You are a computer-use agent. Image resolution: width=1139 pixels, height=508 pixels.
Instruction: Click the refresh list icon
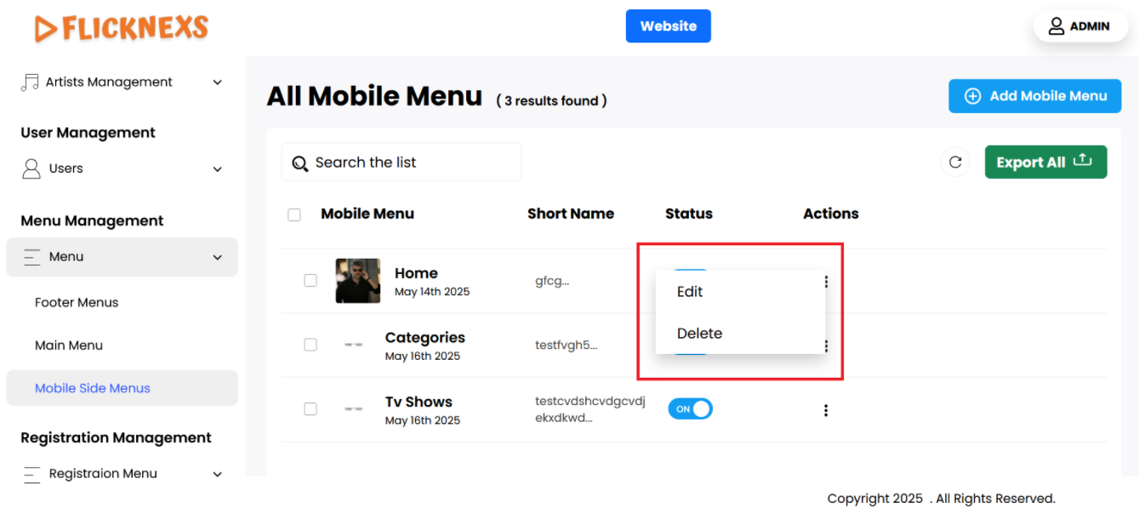[955, 162]
